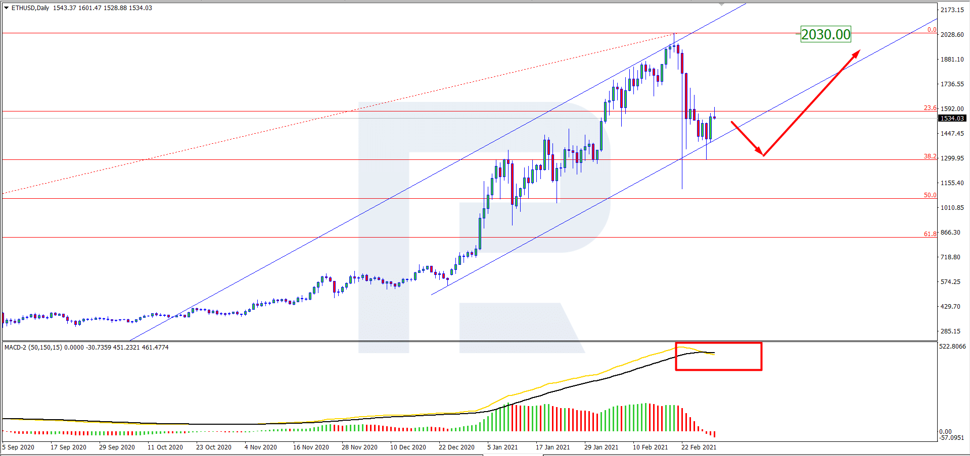The width and height of the screenshot is (970, 456).
Task: Click the 1299.95 price scale label
Action: click(952, 158)
